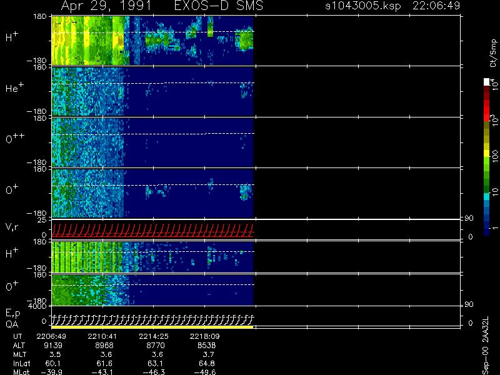Click the file name s1043005.ksp
Viewport: 500px width, 375px height.
point(363,6)
